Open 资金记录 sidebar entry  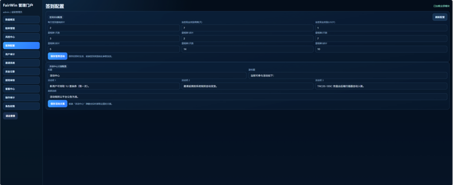[x=21, y=72]
